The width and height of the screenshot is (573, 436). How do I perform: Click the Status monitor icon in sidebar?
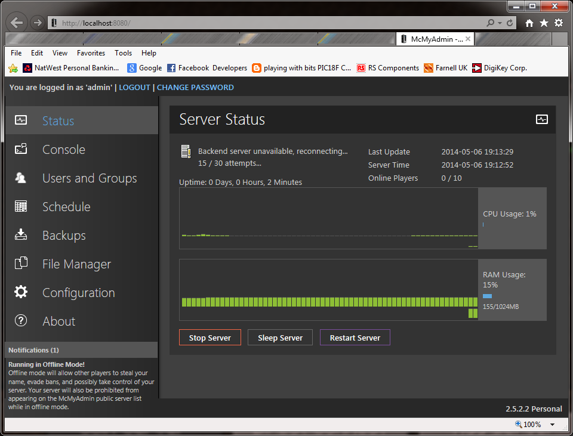pos(21,120)
